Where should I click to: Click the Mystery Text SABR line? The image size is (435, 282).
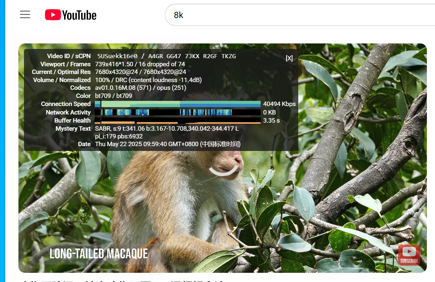(x=167, y=128)
